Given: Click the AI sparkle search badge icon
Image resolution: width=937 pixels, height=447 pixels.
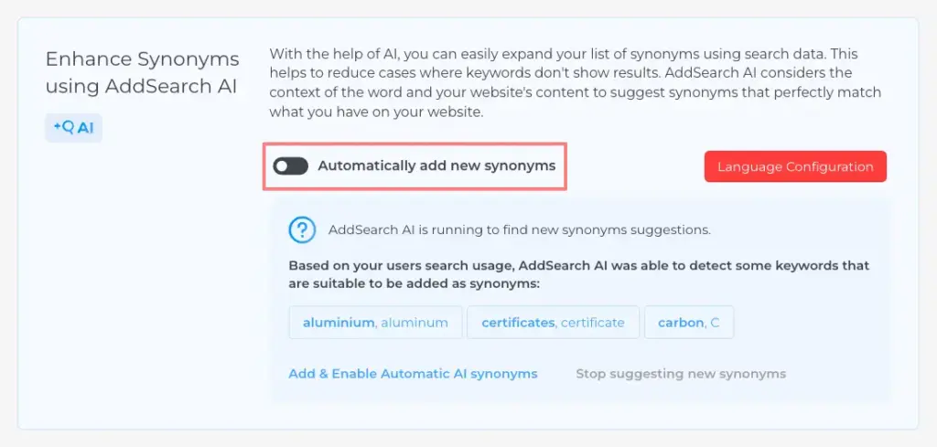Looking at the screenshot, I should [x=73, y=128].
